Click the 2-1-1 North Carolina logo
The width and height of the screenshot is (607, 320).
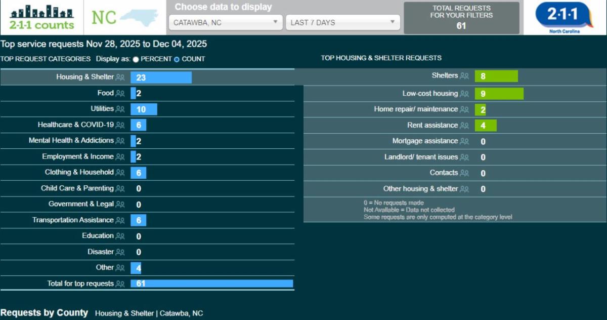pyautogui.click(x=565, y=18)
